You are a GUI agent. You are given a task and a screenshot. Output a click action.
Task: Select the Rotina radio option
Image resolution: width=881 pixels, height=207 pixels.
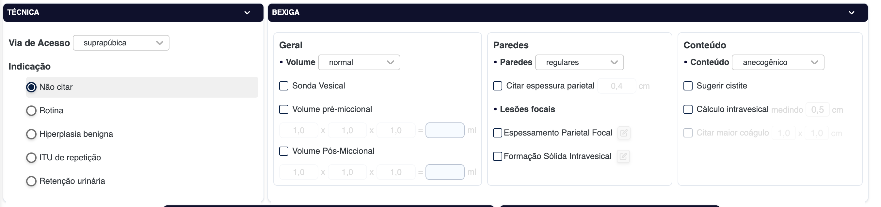[31, 110]
